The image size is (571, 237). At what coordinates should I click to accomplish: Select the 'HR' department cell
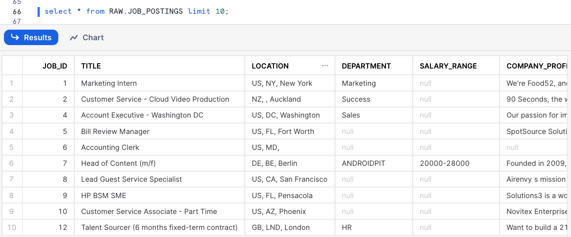tap(347, 227)
